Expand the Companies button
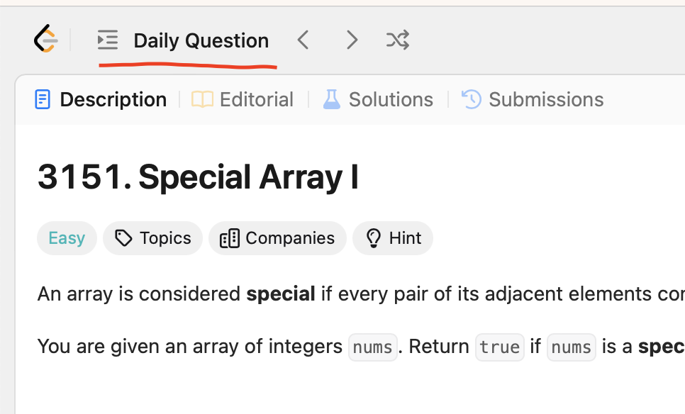Image resolution: width=685 pixels, height=414 pixels. point(277,238)
